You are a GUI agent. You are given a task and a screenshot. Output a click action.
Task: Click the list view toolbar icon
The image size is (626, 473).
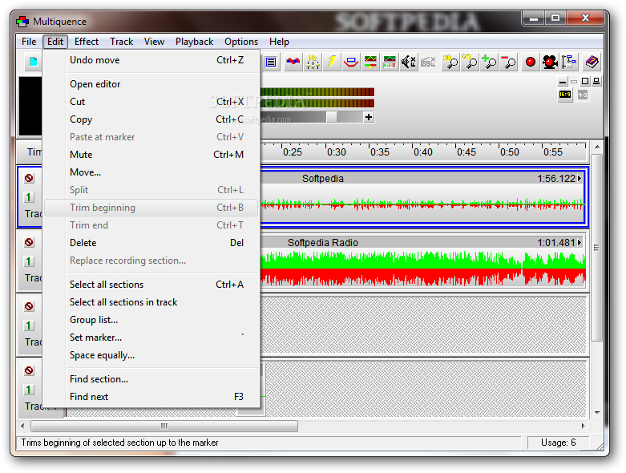(x=271, y=63)
